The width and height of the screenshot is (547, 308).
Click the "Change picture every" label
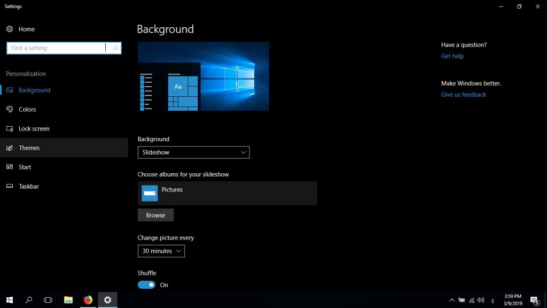166,237
